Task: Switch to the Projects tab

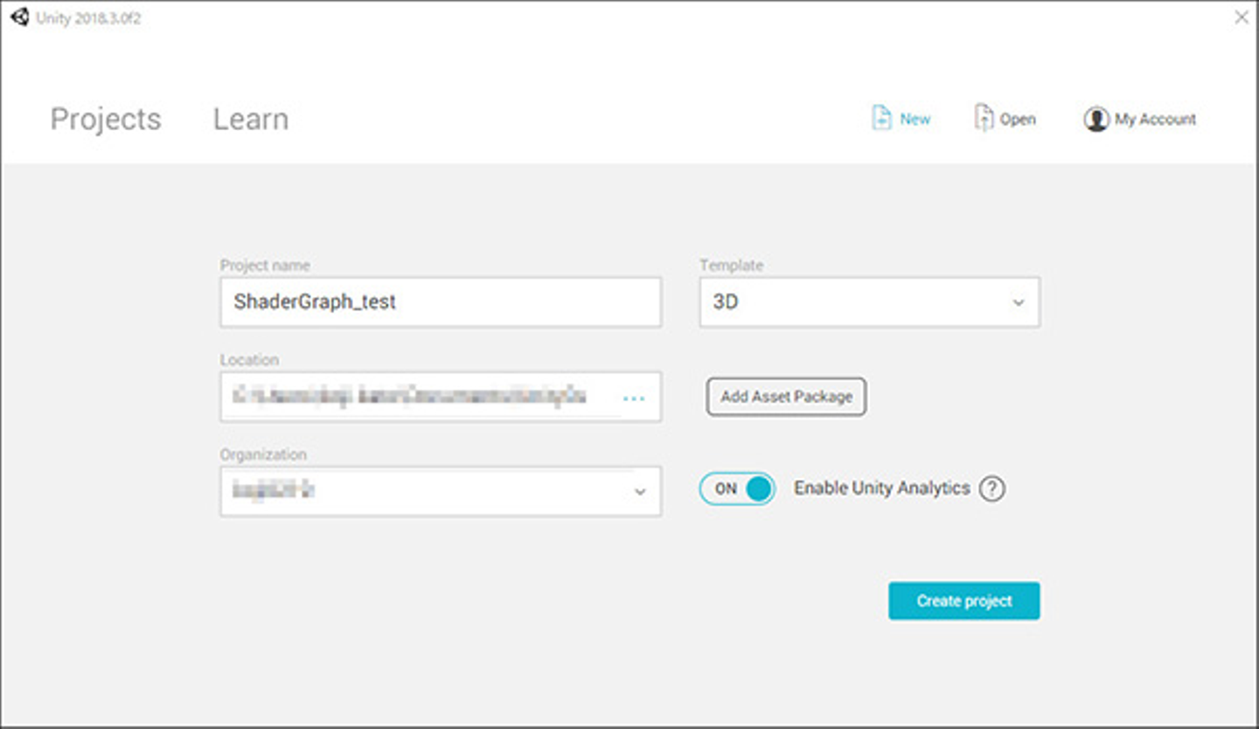Action: [106, 119]
